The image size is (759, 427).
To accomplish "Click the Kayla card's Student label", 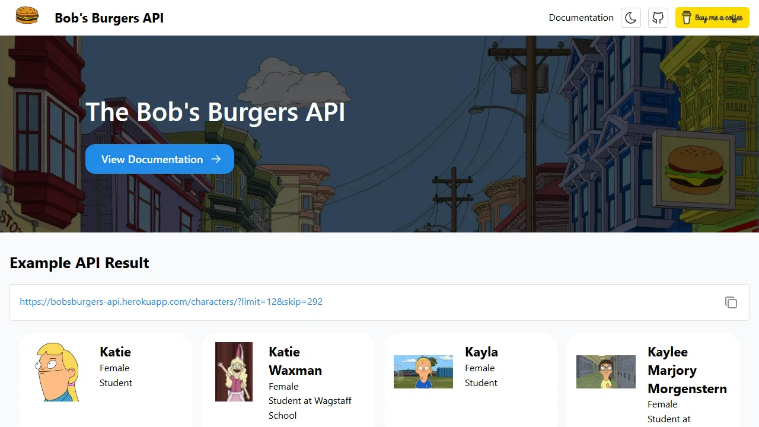I will coord(481,383).
